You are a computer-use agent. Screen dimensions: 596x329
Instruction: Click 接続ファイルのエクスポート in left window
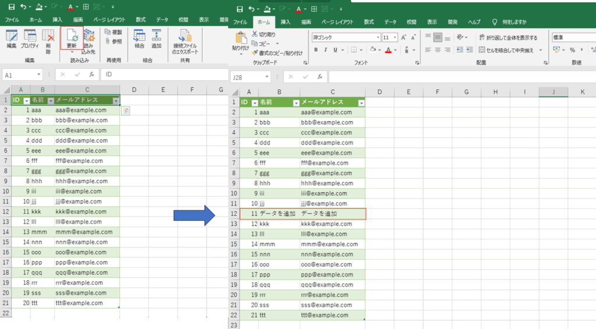pos(185,41)
